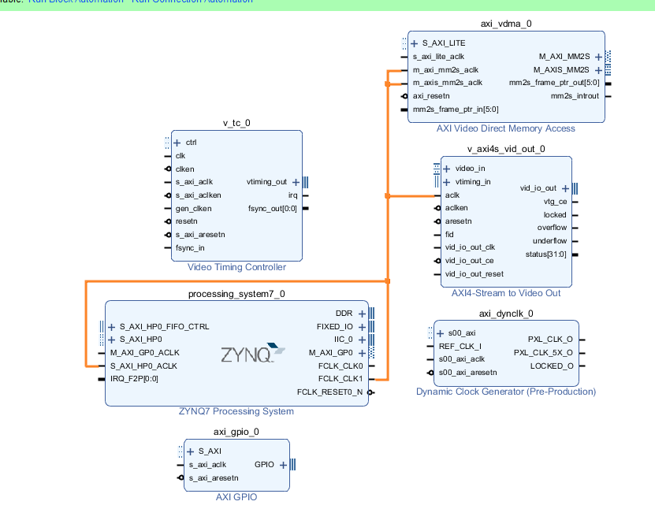Viewport: 655px width, 505px height.
Task: Expand the IIC_0 interface on the ZYNQ block
Action: [x=362, y=340]
